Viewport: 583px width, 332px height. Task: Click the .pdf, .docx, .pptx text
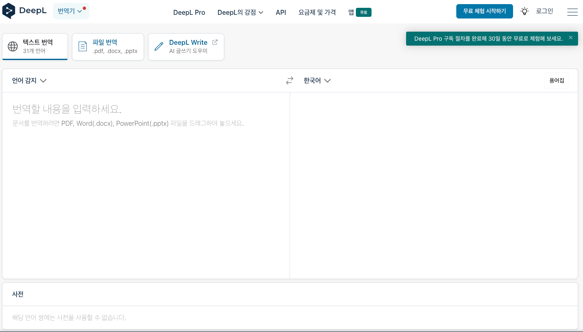click(x=115, y=51)
